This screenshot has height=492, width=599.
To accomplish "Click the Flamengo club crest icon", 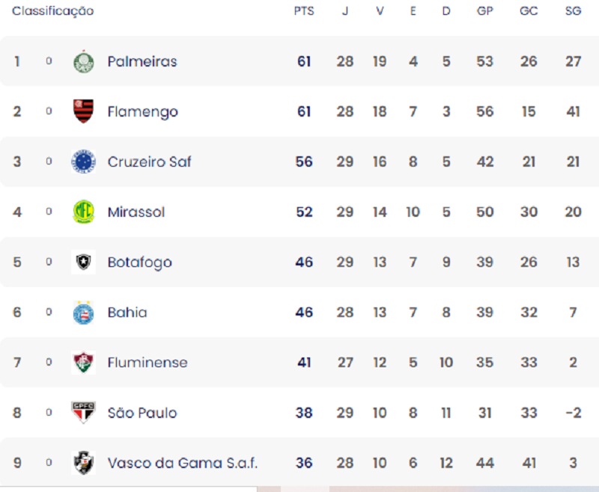I will coord(83,111).
